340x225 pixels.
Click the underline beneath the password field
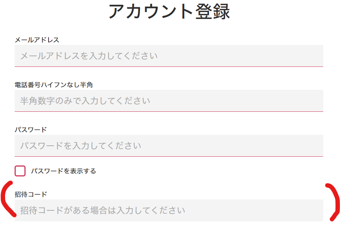point(169,156)
